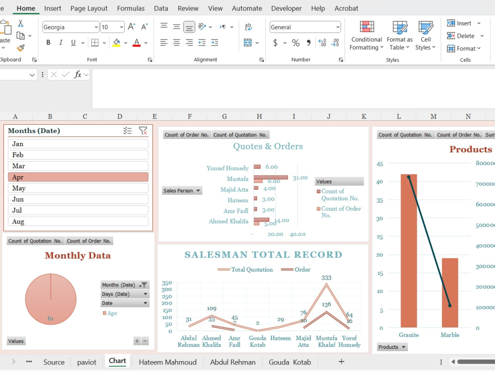The width and height of the screenshot is (495, 371).
Task: Click Insert Function fx icon
Action: [x=78, y=75]
